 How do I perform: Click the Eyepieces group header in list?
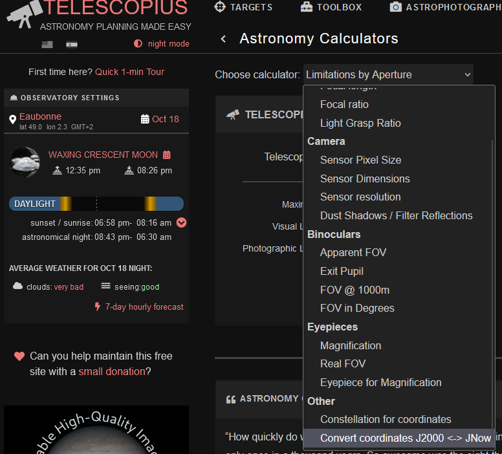click(x=333, y=327)
